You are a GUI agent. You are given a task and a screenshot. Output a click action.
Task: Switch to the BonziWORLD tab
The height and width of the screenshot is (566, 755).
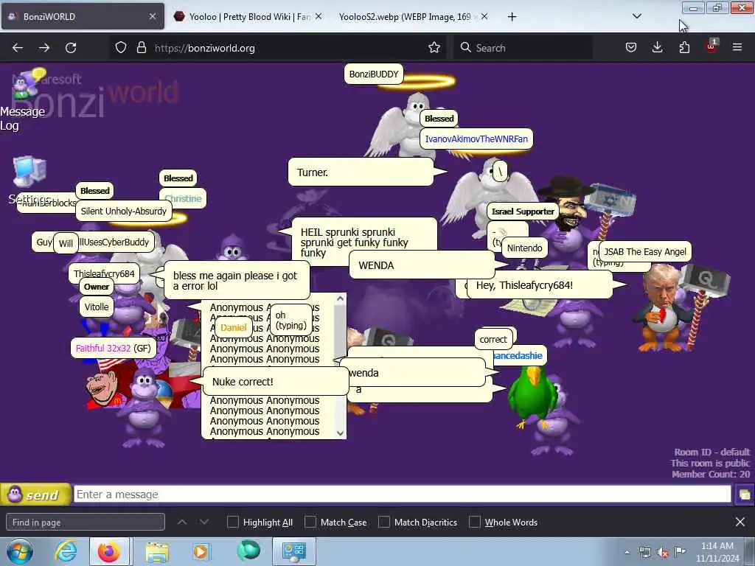(x=83, y=16)
